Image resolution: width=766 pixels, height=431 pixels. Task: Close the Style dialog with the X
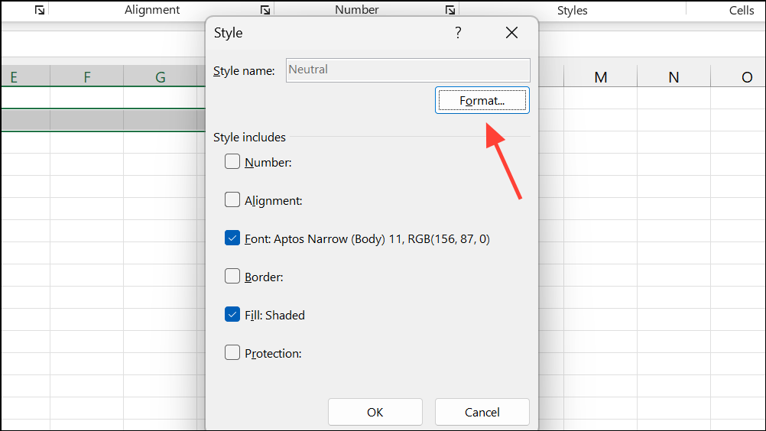click(x=511, y=33)
